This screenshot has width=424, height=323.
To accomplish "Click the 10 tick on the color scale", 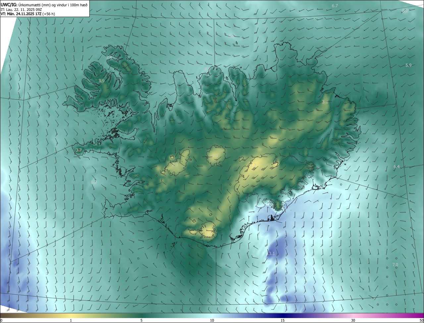I will [x=212, y=321].
